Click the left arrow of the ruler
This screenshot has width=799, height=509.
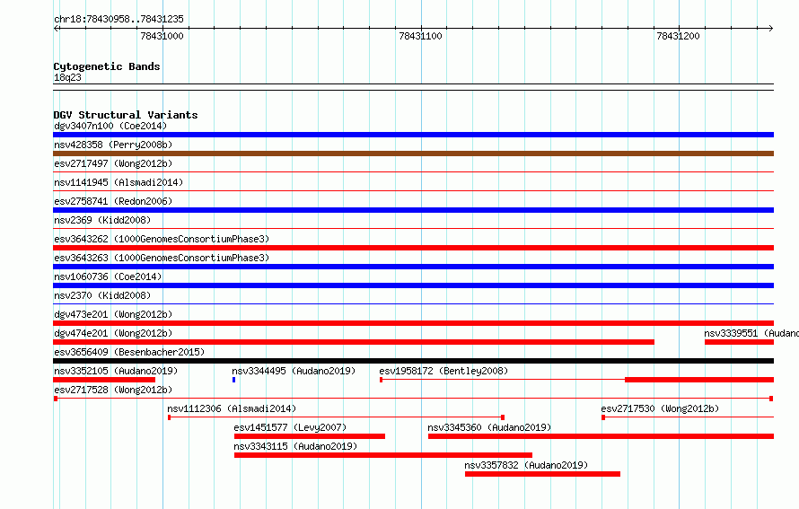coord(57,28)
